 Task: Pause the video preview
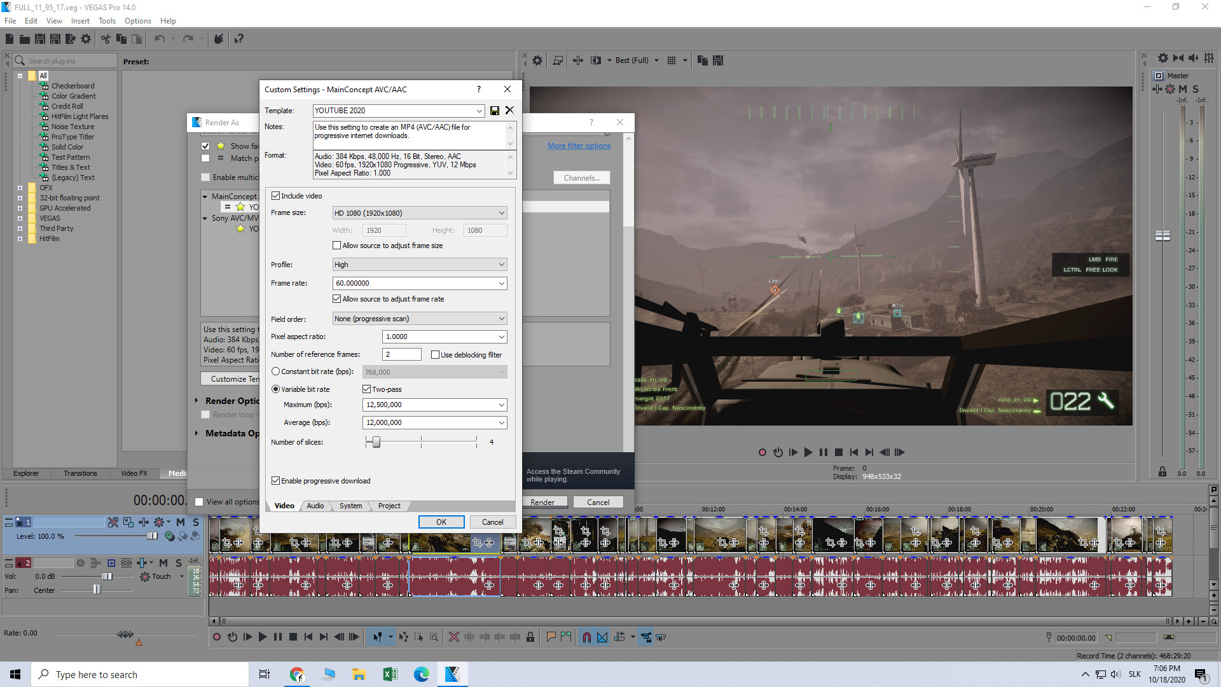point(824,452)
